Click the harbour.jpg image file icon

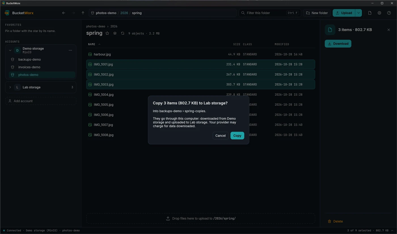[x=90, y=54]
